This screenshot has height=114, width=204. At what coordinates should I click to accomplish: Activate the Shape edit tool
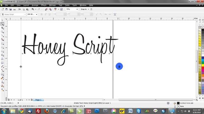pyautogui.click(x=2, y=24)
